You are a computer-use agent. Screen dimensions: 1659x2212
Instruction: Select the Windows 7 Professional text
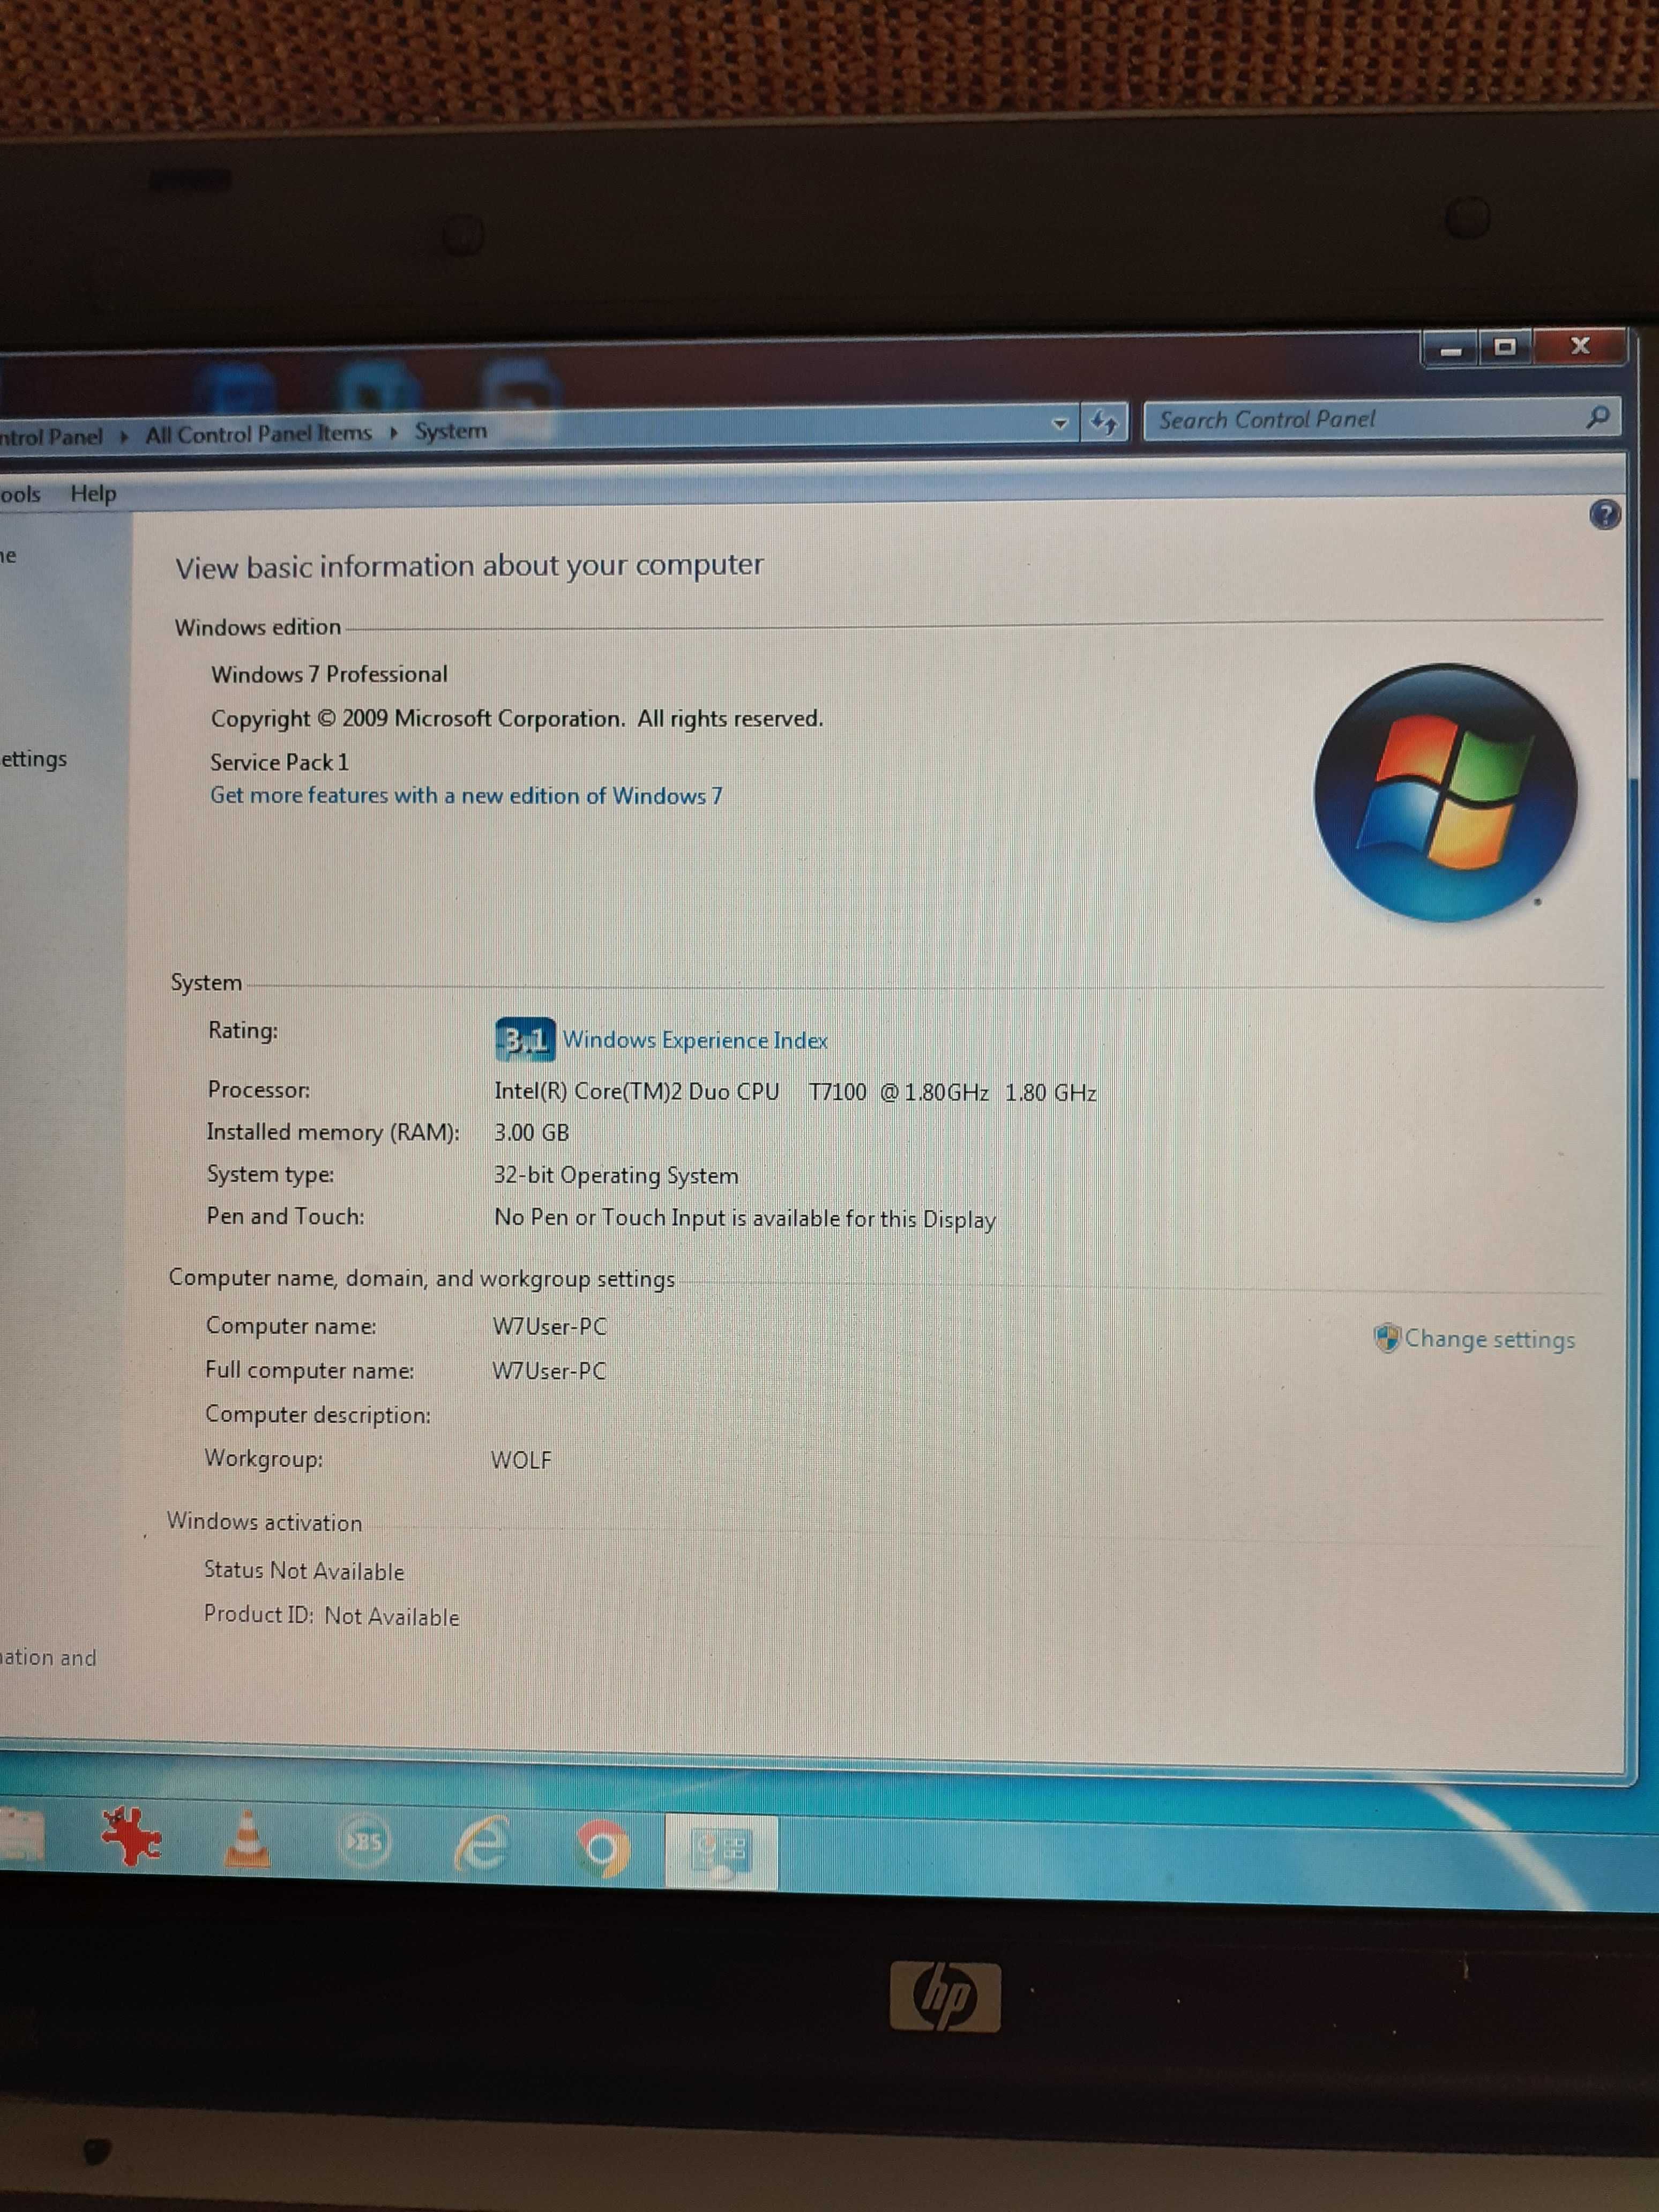[x=329, y=674]
